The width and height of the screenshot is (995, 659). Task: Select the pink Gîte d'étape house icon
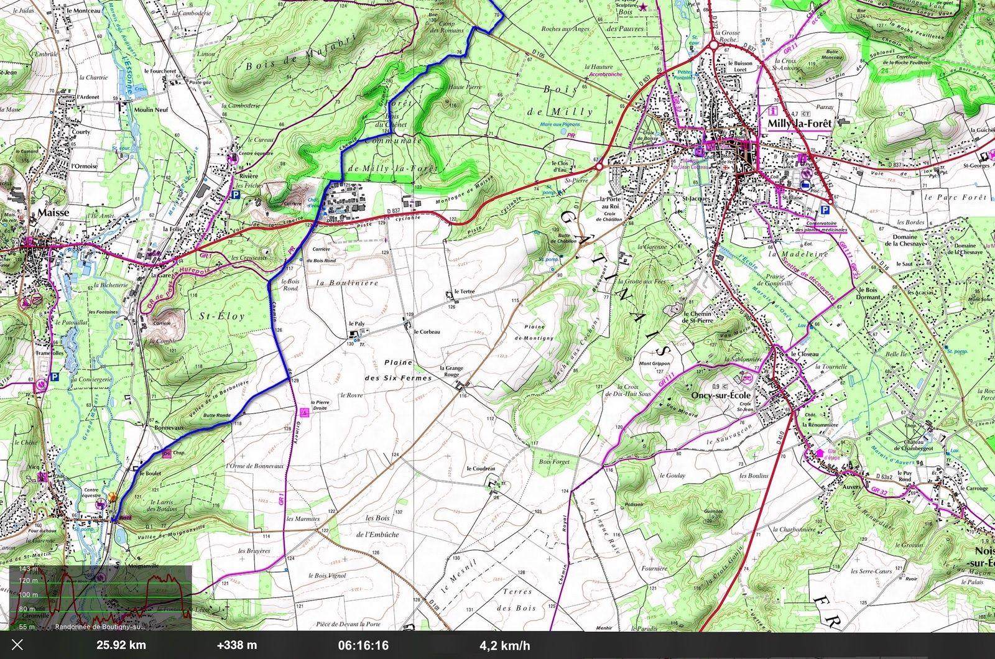click(x=820, y=453)
